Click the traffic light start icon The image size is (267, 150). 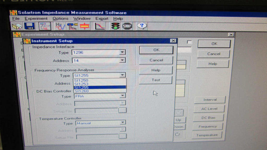(115, 26)
